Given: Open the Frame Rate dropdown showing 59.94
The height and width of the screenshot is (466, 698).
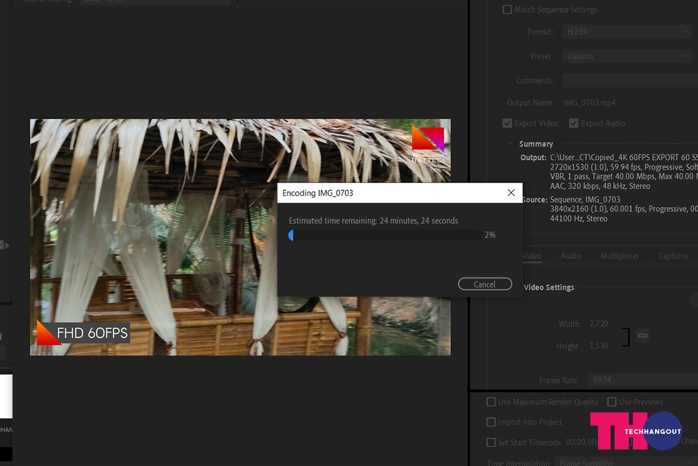Looking at the screenshot, I should (x=643, y=380).
